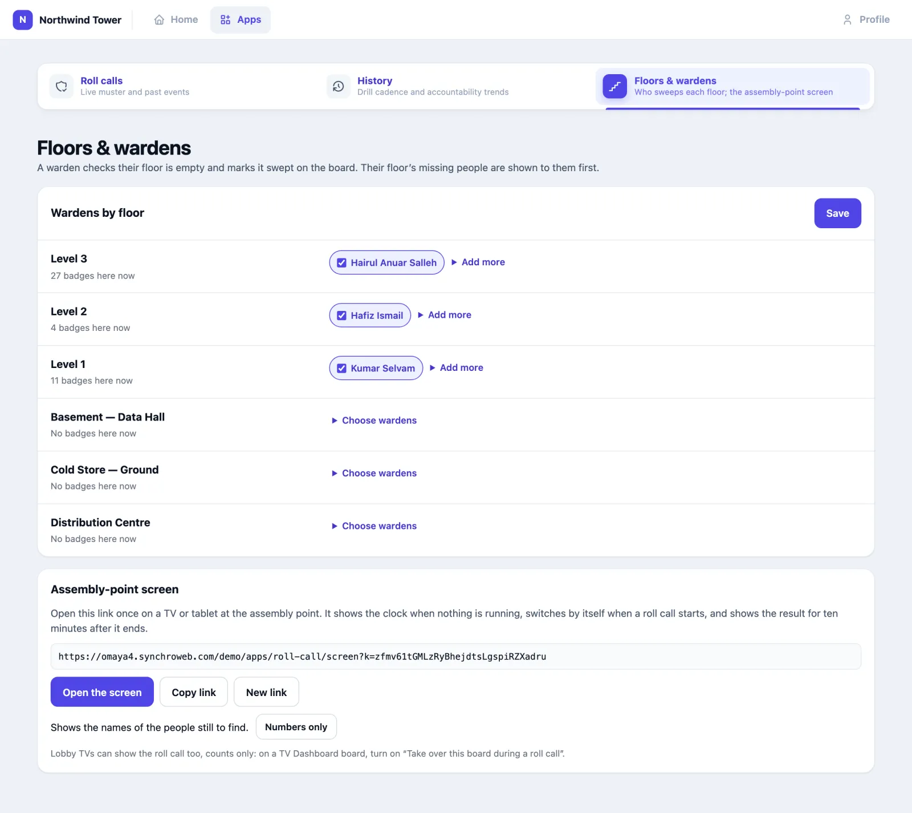912x813 pixels.
Task: Click the Wardens by floor heading
Action: 97,213
